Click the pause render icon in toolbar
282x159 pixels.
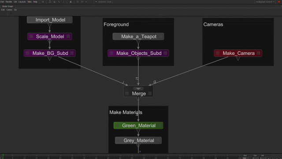(86, 2)
